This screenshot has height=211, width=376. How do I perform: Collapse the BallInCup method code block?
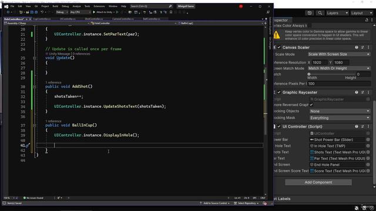point(35,125)
